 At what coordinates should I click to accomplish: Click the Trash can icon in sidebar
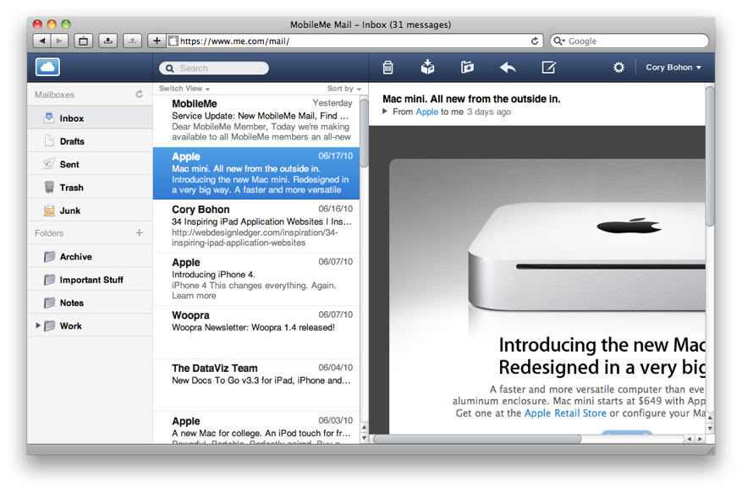coord(49,187)
